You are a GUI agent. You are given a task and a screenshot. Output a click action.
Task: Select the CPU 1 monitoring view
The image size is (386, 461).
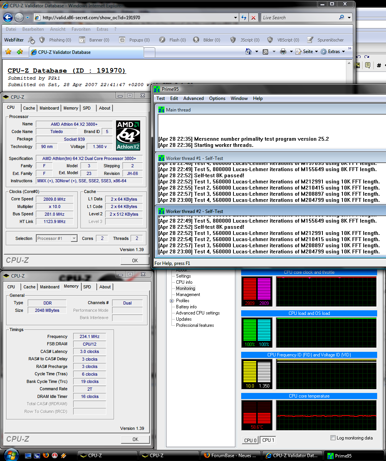268,440
